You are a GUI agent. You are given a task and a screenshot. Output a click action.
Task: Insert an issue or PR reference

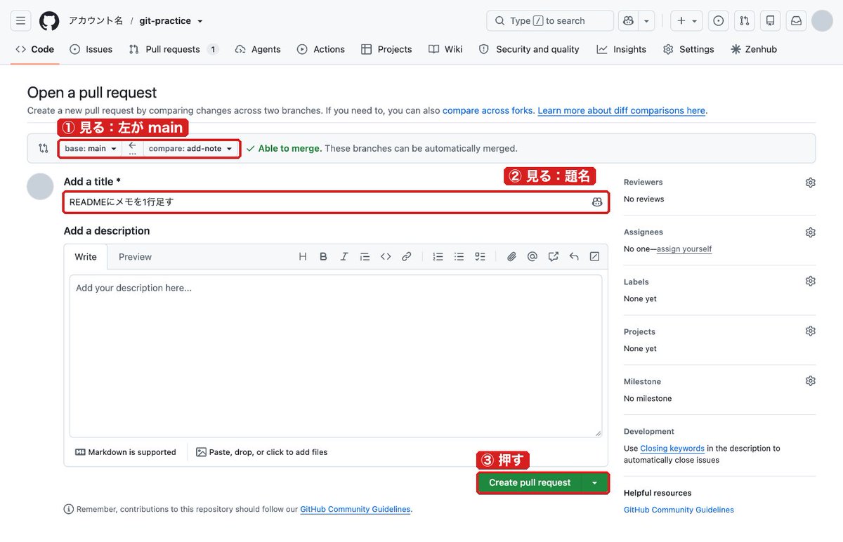(553, 257)
